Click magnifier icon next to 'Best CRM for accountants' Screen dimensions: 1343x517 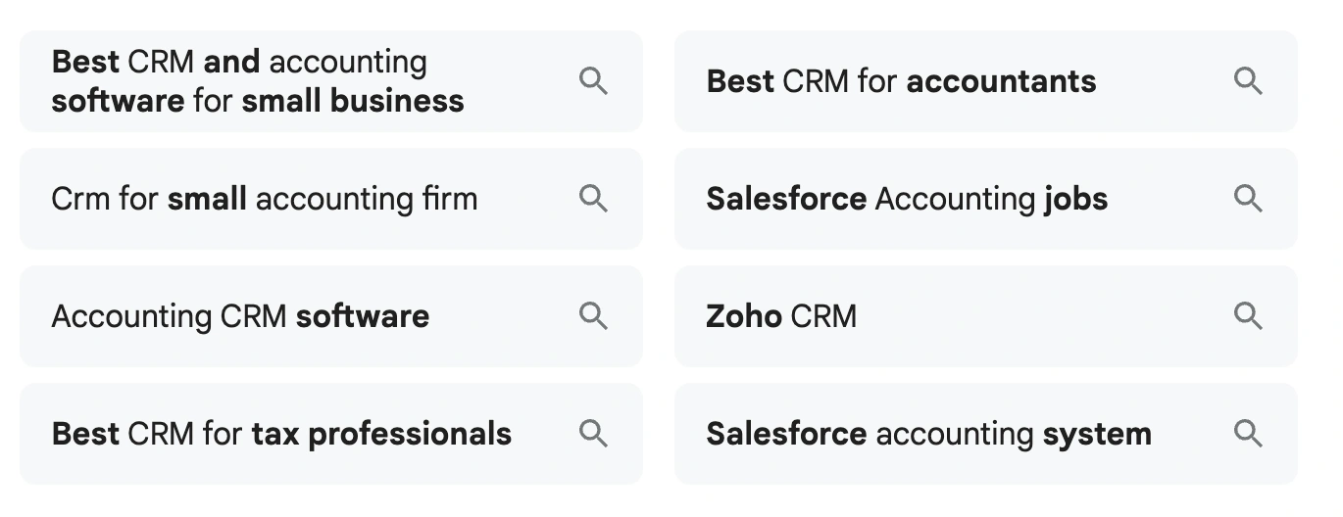click(1248, 81)
